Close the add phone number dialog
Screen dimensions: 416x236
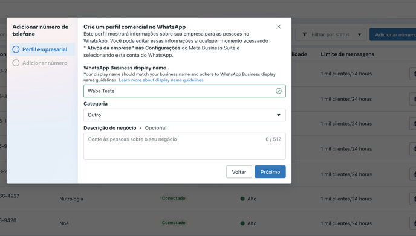(x=278, y=27)
